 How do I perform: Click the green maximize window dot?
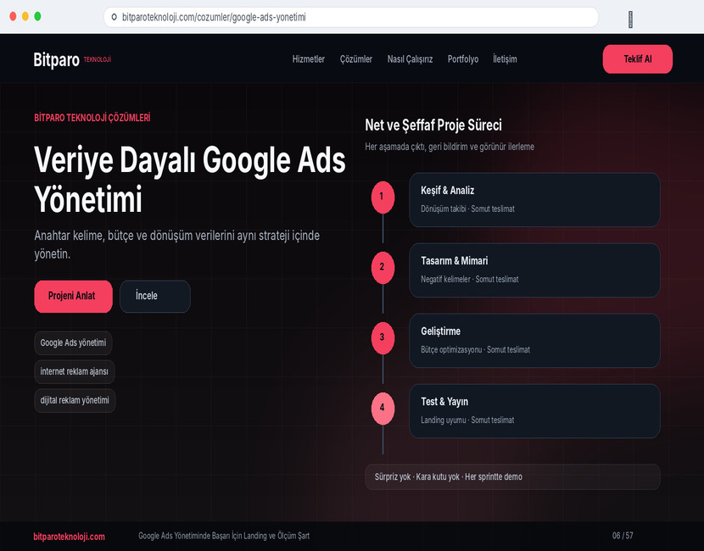(37, 17)
